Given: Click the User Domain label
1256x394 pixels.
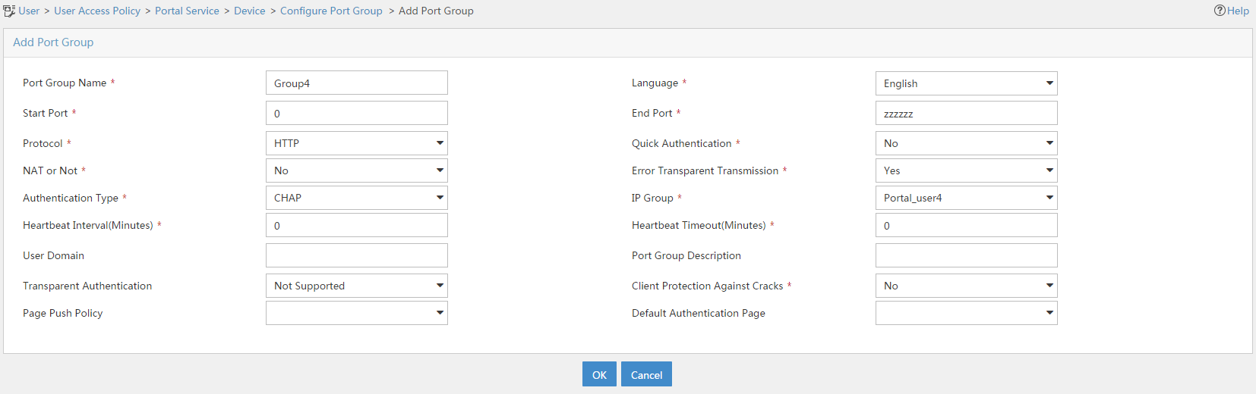Looking at the screenshot, I should click(53, 255).
